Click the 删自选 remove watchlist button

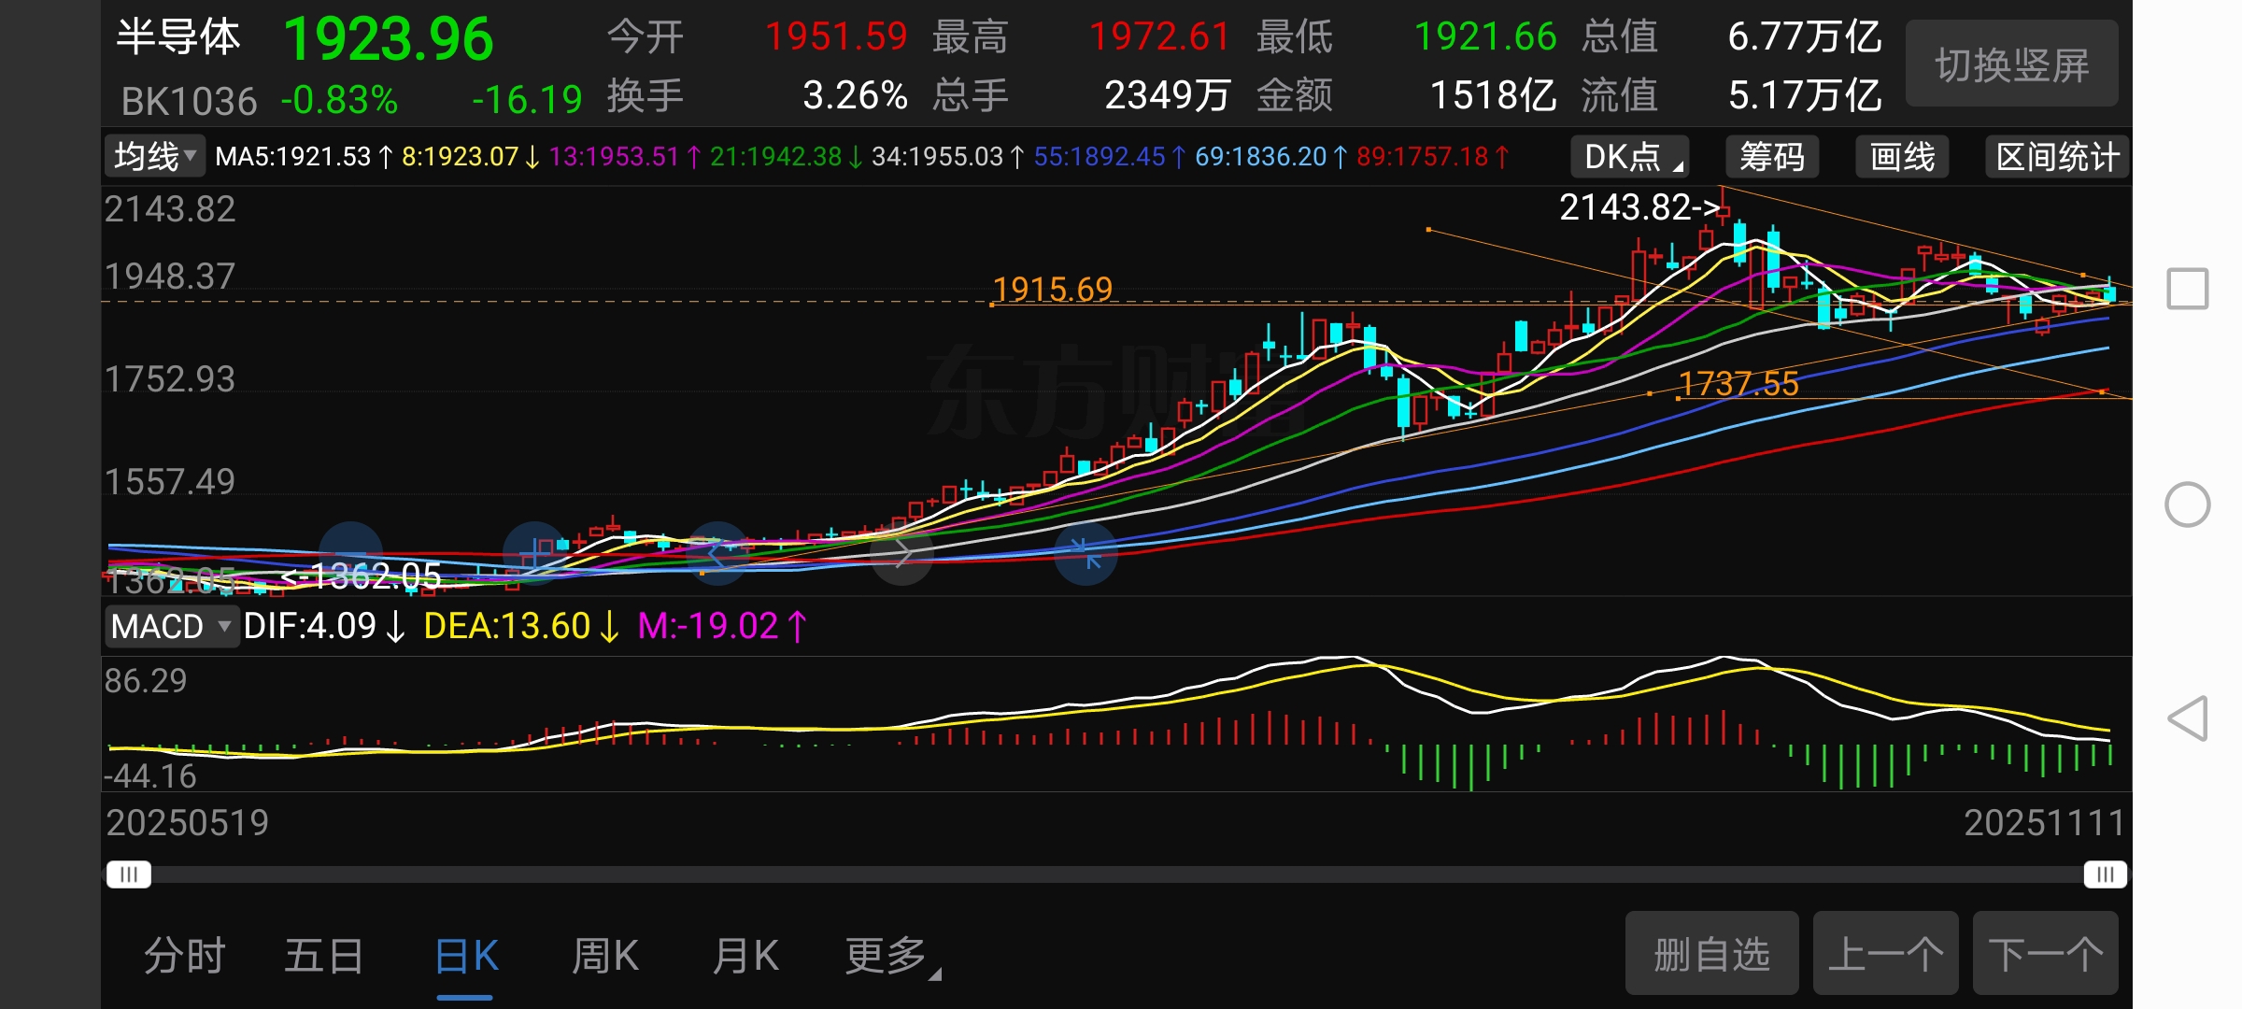click(x=1711, y=954)
